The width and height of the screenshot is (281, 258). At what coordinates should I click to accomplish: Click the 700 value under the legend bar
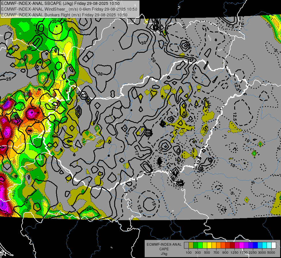[x=216, y=253]
